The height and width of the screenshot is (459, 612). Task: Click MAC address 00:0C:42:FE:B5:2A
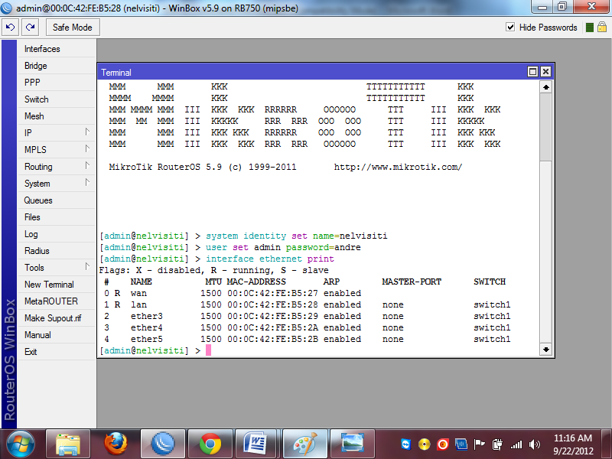point(272,327)
